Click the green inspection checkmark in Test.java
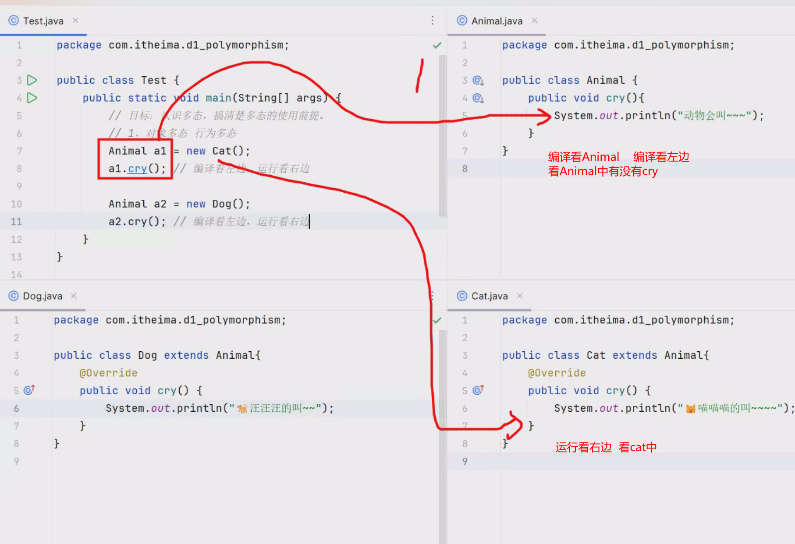The height and width of the screenshot is (544, 795). coord(437,45)
